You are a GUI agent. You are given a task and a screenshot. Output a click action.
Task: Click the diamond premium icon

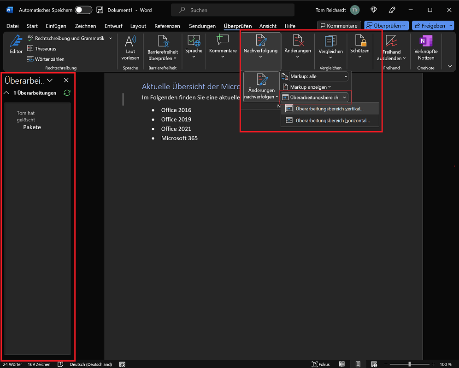pyautogui.click(x=374, y=10)
